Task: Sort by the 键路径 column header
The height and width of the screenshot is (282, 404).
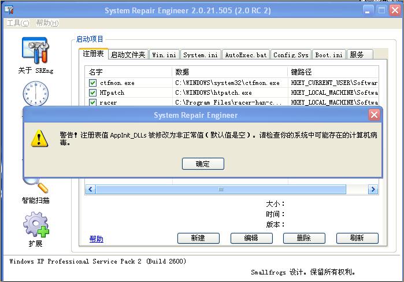Action: click(333, 72)
